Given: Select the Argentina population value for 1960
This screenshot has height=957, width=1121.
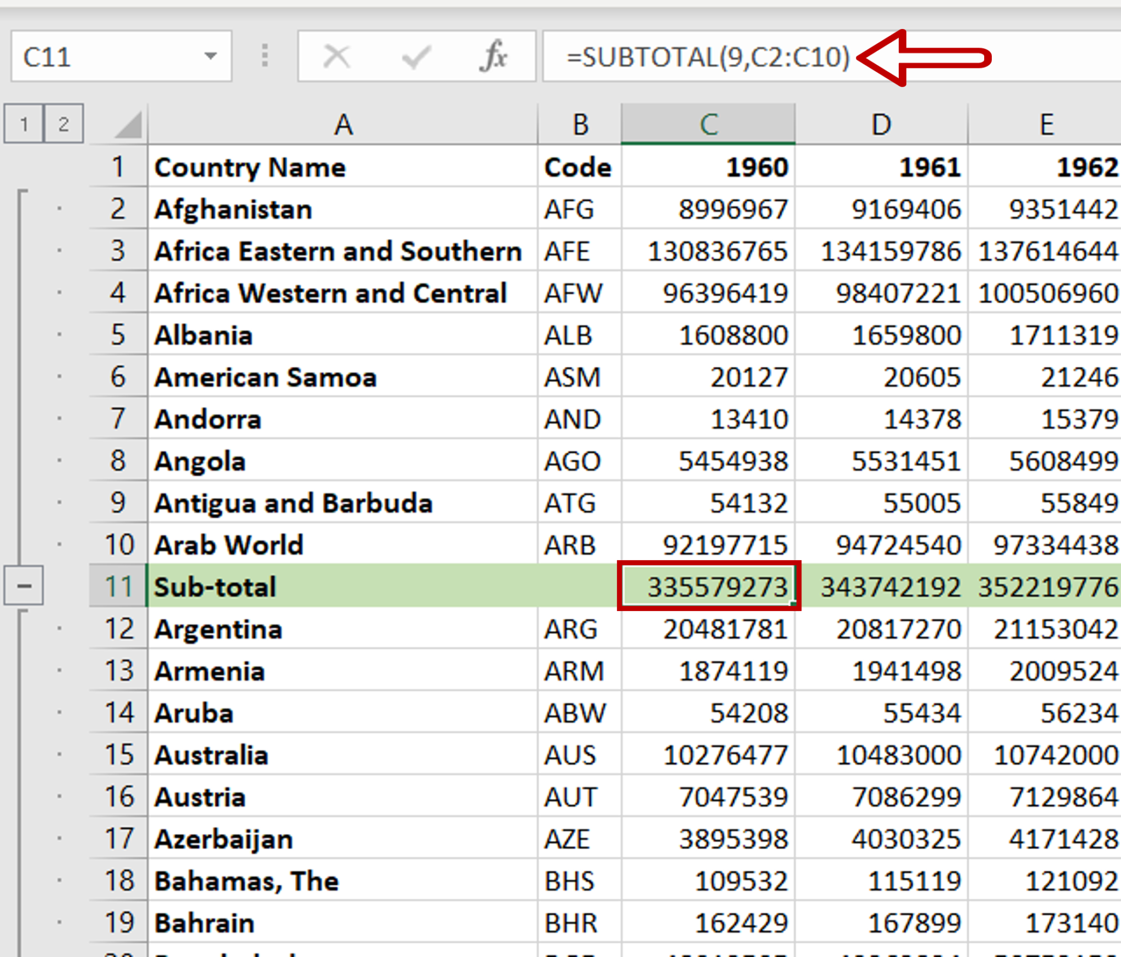Looking at the screenshot, I should pyautogui.click(x=724, y=629).
